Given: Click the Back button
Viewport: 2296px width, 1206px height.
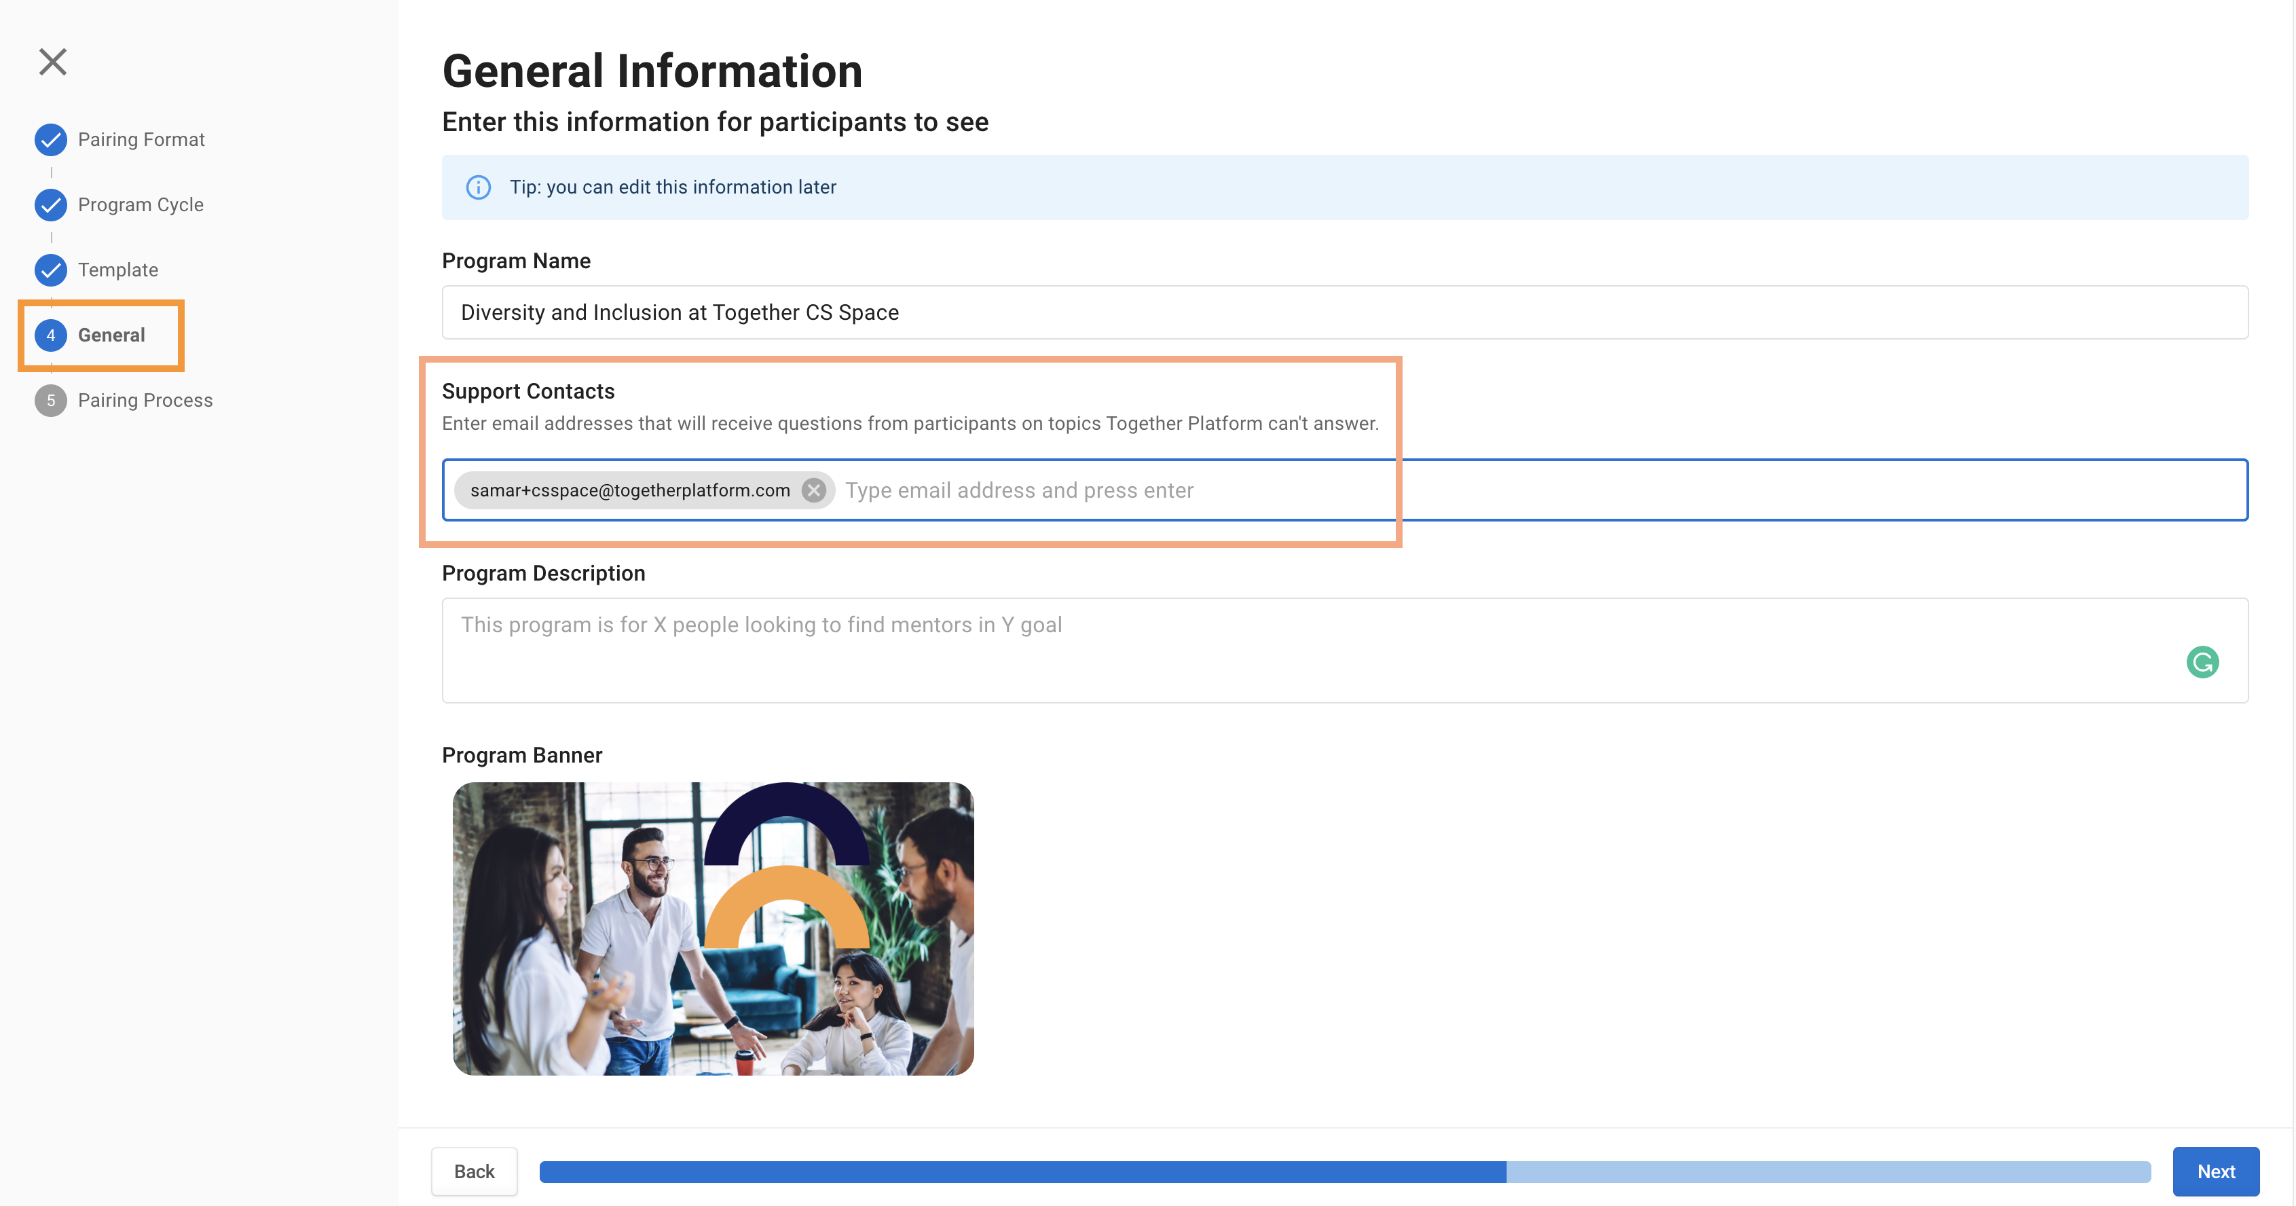Looking at the screenshot, I should pyautogui.click(x=474, y=1171).
